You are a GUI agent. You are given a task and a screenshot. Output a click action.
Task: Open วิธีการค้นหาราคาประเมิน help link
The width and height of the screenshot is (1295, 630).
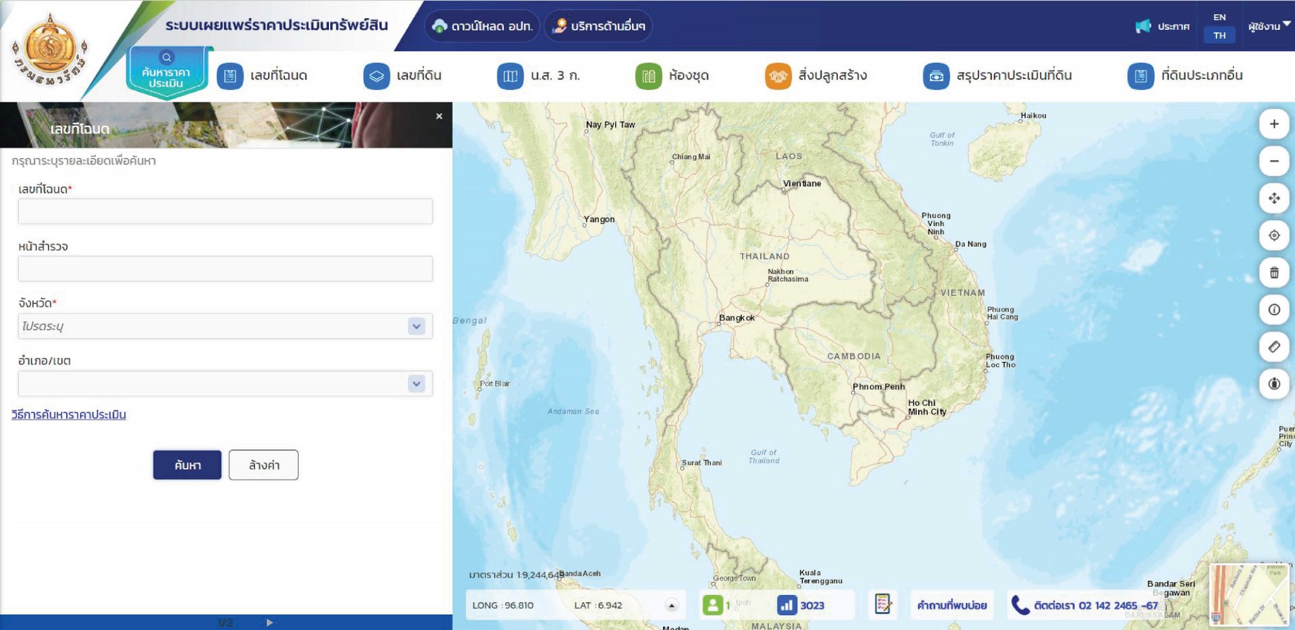[69, 414]
